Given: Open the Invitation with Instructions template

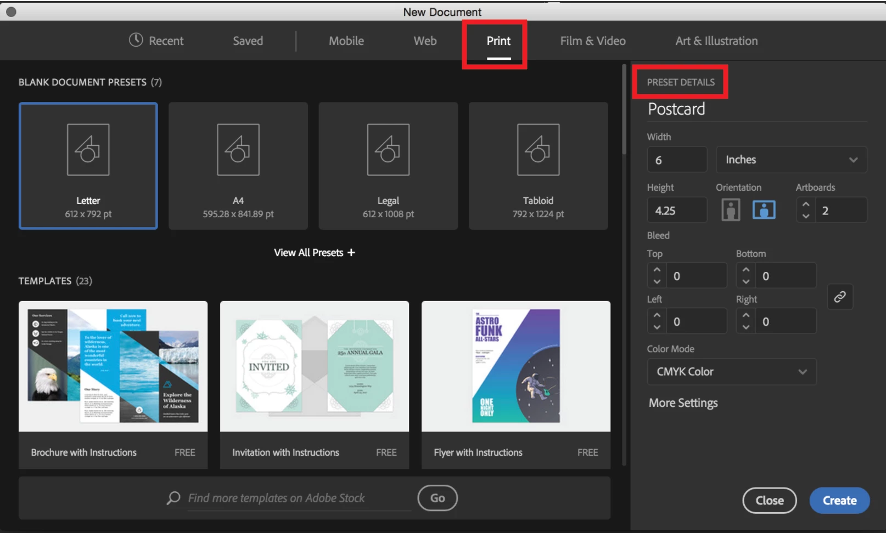Looking at the screenshot, I should click(x=315, y=384).
